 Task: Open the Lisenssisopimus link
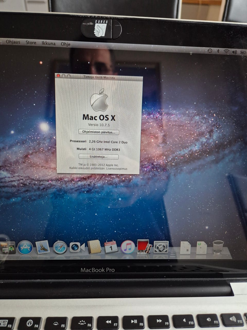[117, 169]
